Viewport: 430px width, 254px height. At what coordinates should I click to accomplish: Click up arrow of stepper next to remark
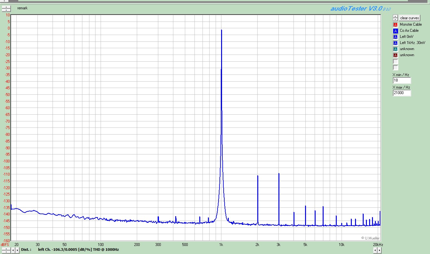click(x=6, y=7)
